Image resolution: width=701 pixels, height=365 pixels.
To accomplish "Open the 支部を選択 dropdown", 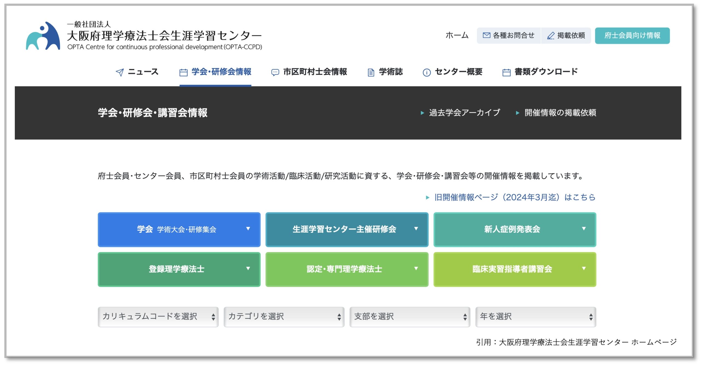I will 410,317.
